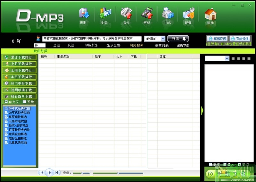Select 电视金曲精选 playlist
This screenshot has height=182, width=256.
[x=18, y=134]
